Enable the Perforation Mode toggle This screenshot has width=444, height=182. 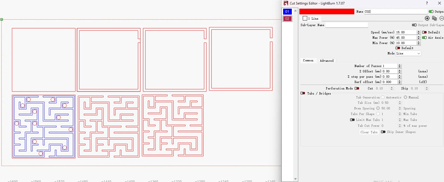(x=357, y=88)
